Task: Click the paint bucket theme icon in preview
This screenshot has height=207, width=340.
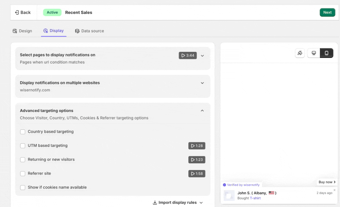Action: point(300,53)
